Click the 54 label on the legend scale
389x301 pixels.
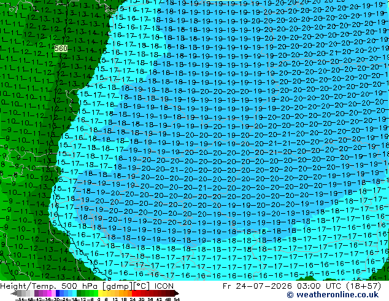[177, 299]
